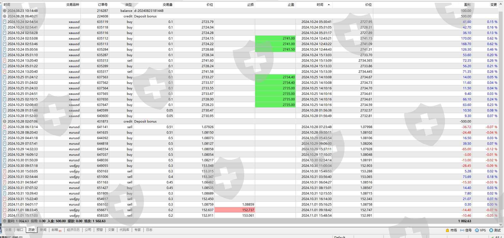The image size is (504, 238).
Task: Select the red stop loss cell 152.737
Action: 235,210
